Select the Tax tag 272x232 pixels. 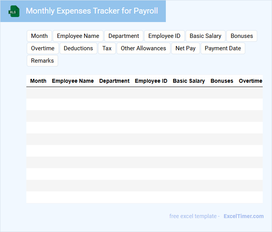(x=107, y=48)
